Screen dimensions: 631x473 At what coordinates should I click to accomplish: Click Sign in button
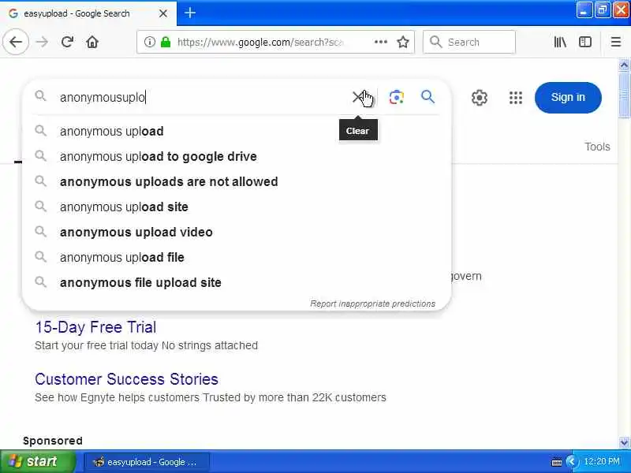pyautogui.click(x=568, y=97)
